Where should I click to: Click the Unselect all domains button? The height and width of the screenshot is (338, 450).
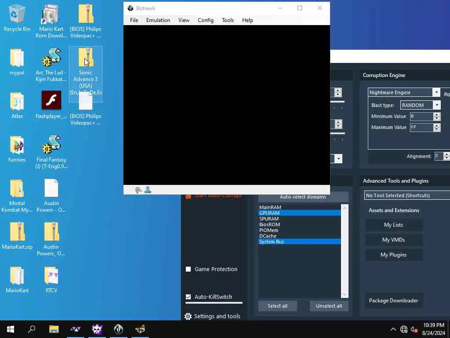[x=329, y=306]
